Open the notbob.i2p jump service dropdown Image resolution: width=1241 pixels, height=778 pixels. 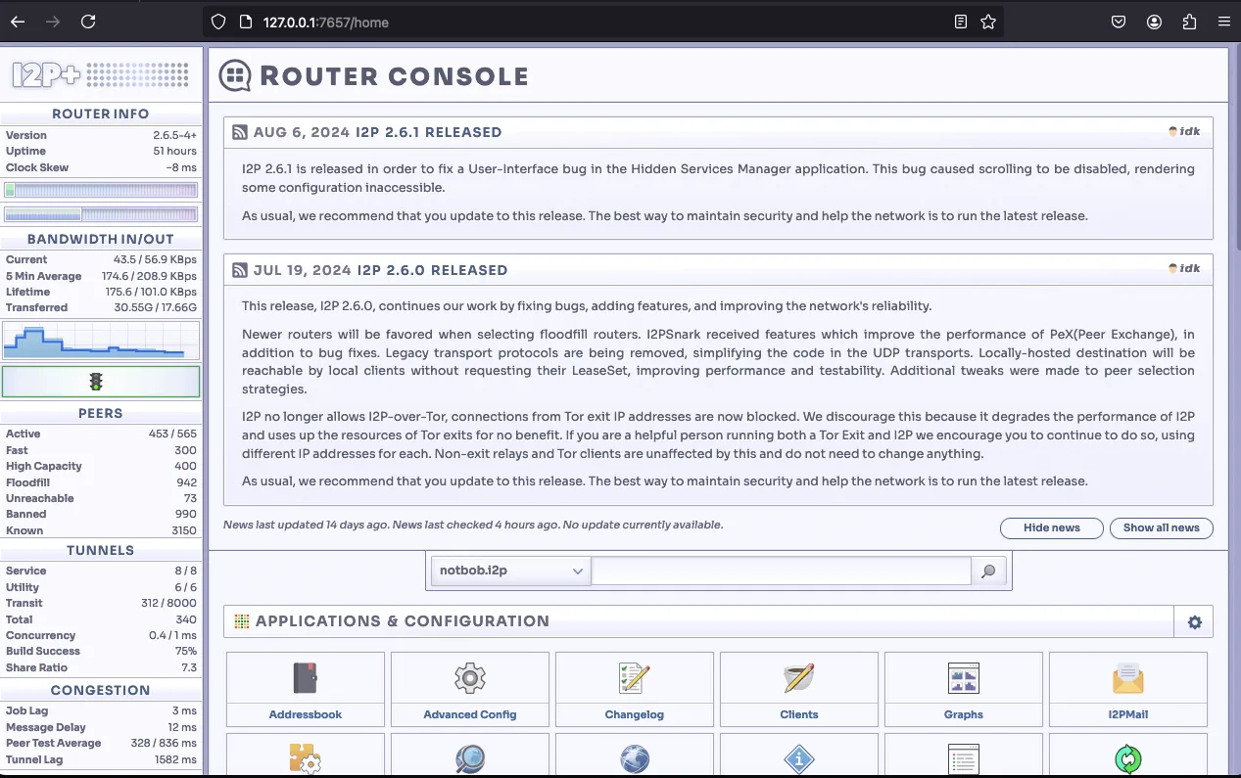pos(509,571)
